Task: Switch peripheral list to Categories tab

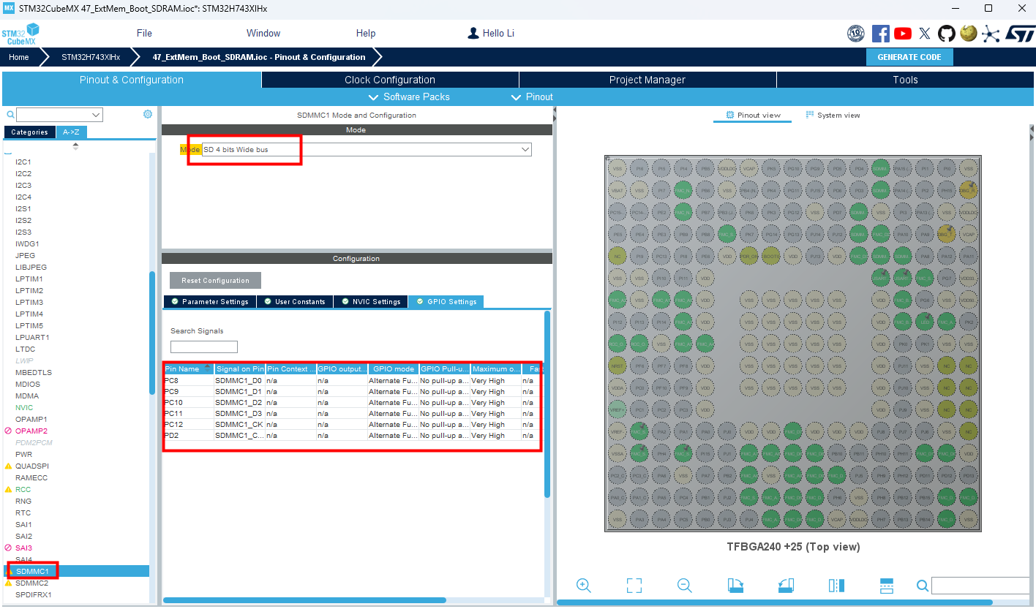Action: click(29, 132)
